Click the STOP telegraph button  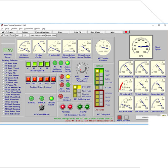pyautogui.click(x=101, y=87)
